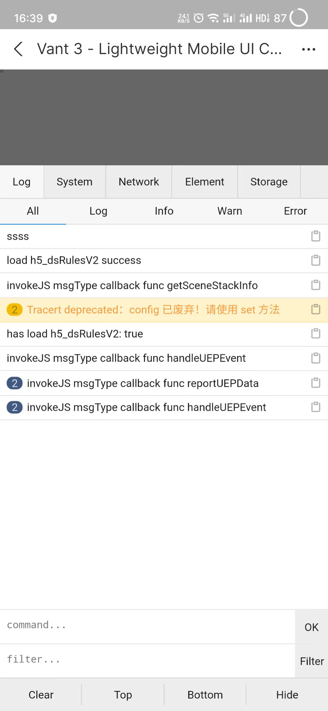This screenshot has height=711, width=328.
Task: Copy the "has load h5_dsRulesV2: true" entry
Action: click(x=315, y=333)
